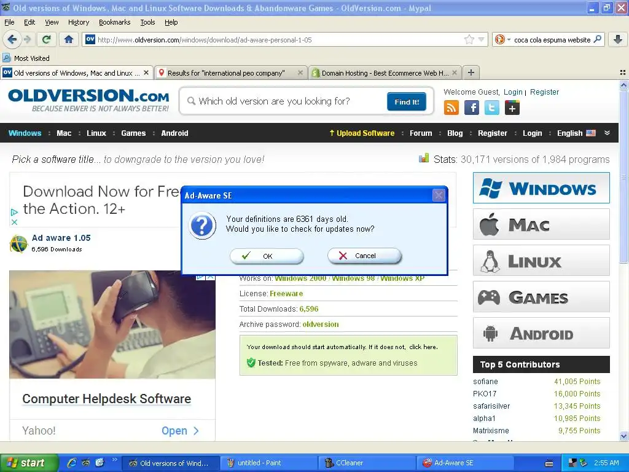The image size is (629, 472).
Task: Show more Quick Launch items chevron
Action: (115, 460)
